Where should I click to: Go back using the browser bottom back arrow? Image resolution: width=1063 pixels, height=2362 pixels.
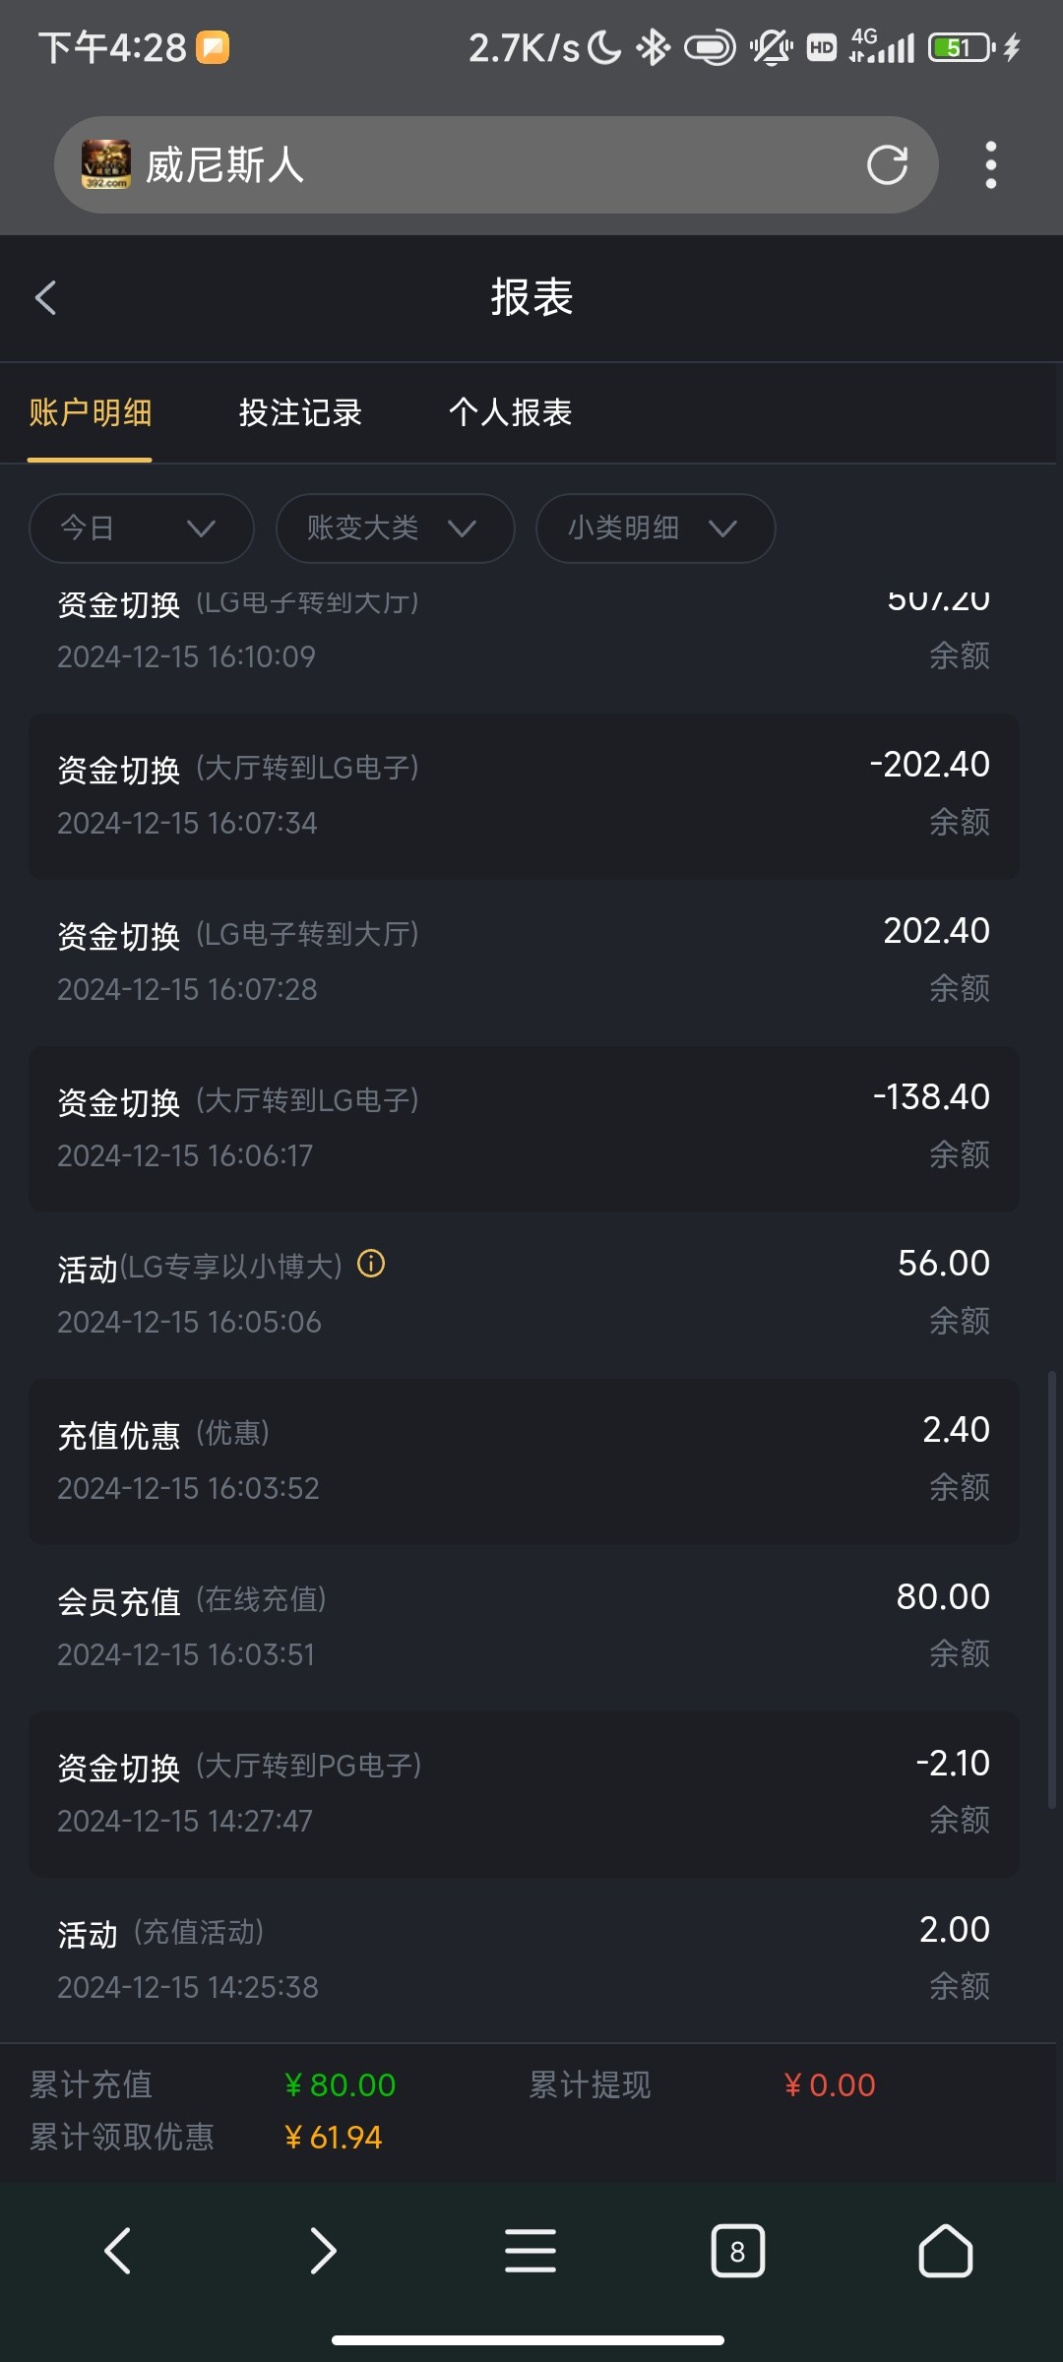click(118, 2251)
